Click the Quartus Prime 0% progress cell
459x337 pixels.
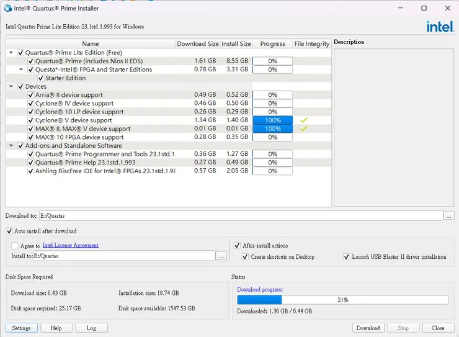click(x=272, y=61)
